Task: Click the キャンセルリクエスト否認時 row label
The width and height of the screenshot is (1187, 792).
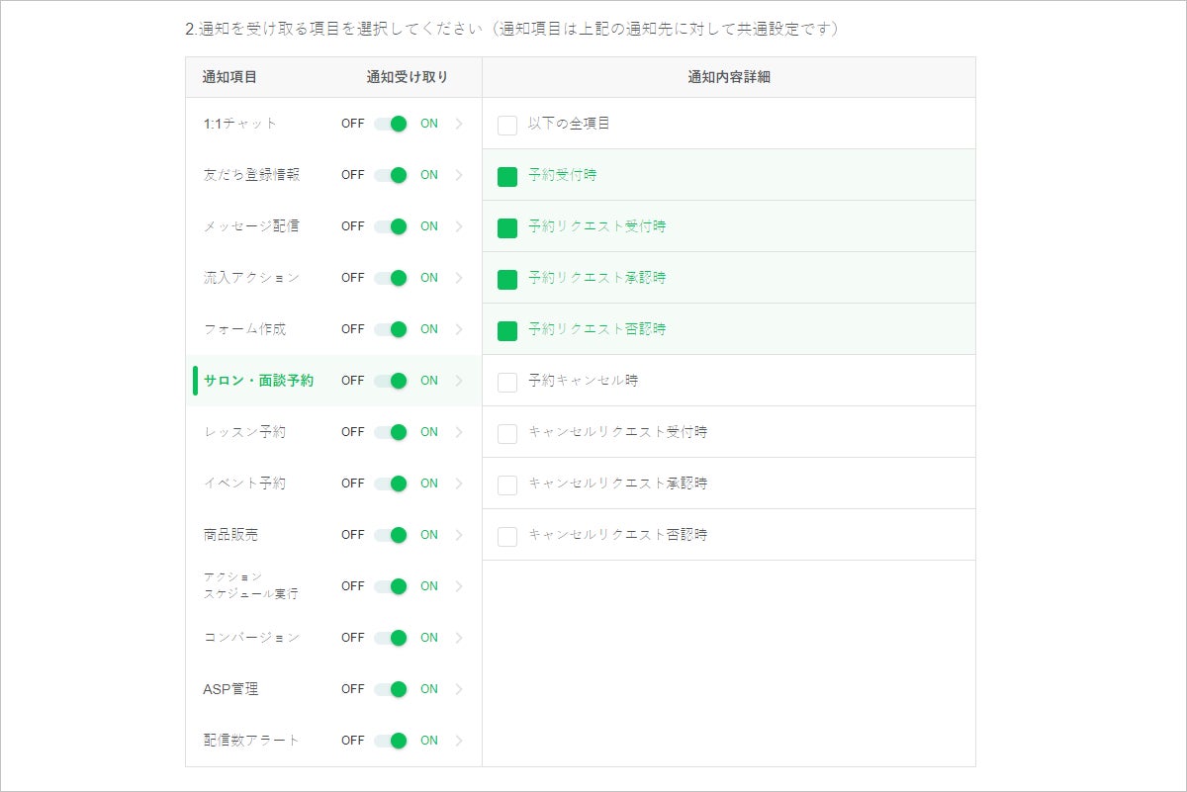Action: (x=617, y=535)
